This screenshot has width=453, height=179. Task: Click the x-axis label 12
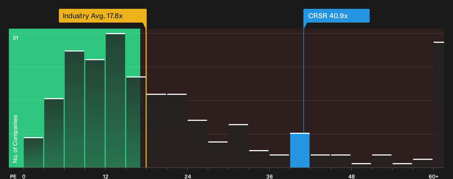tap(106, 176)
